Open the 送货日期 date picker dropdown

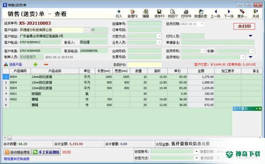(202, 24)
